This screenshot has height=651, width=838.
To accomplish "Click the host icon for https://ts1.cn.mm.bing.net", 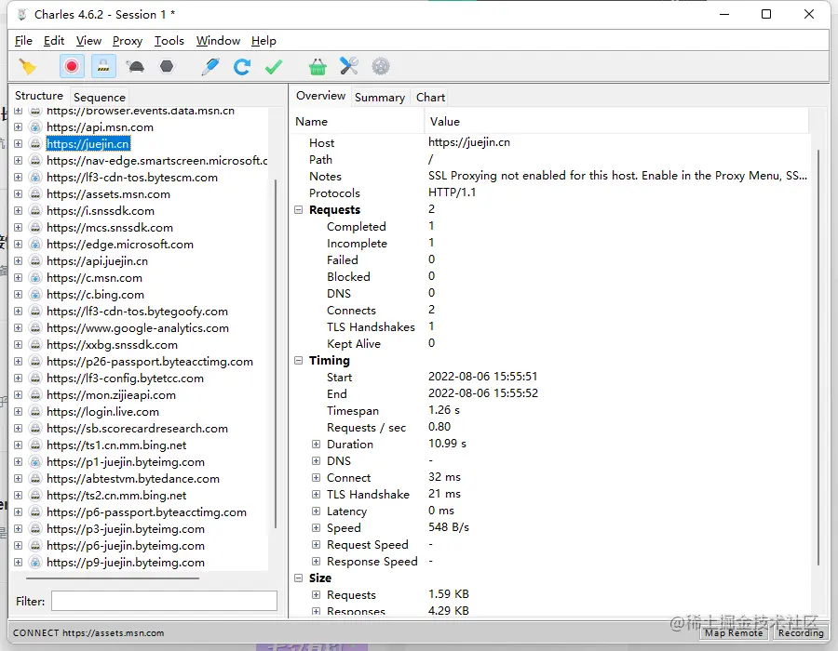I will pyautogui.click(x=35, y=445).
